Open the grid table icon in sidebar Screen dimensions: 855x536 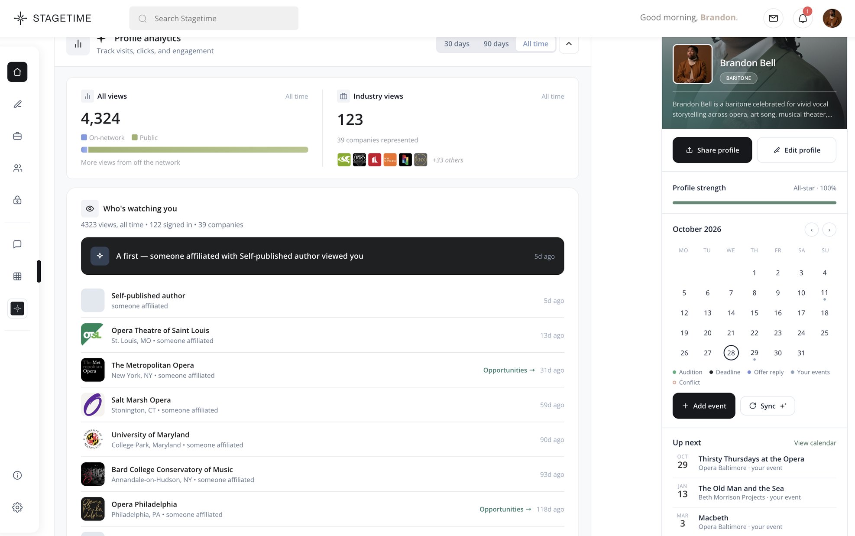point(17,276)
